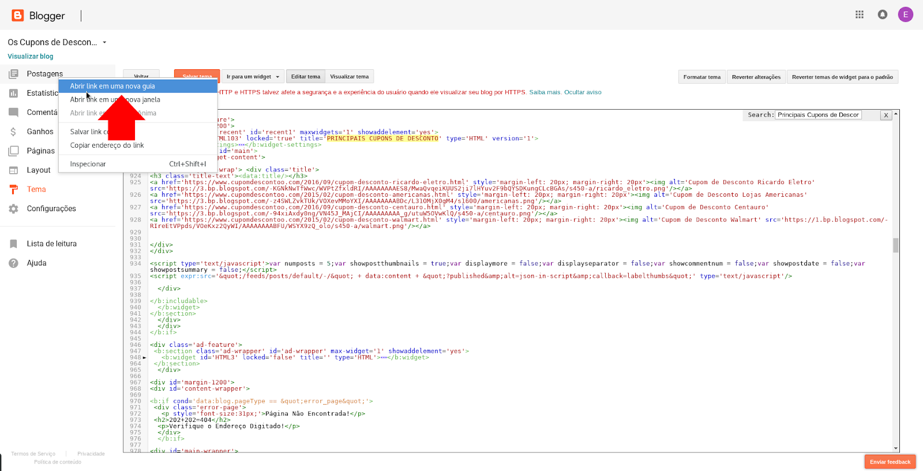
Task: Click the Lista de leitura bookmark icon
Action: pyautogui.click(x=13, y=244)
